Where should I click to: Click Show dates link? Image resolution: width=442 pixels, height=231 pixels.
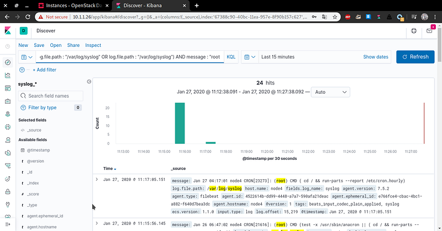[376, 57]
